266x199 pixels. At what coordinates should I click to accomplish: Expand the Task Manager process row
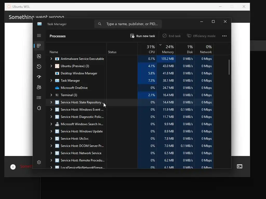(x=51, y=81)
